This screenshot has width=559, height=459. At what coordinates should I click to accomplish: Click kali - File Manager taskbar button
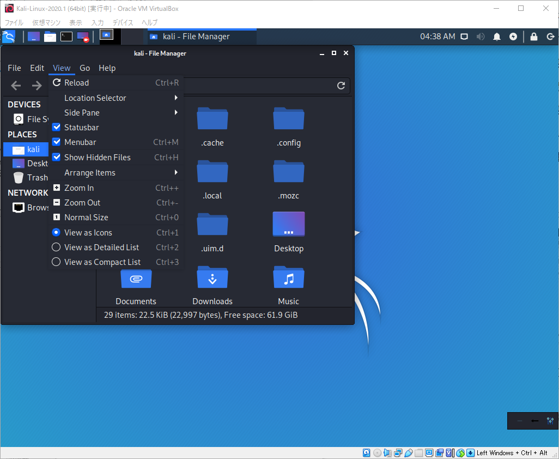(x=202, y=37)
